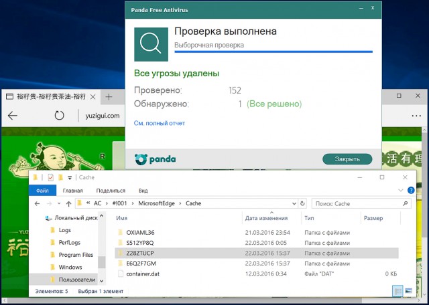This screenshot has width=429, height=305.
Task: Click the container.dat file icon
Action: (x=120, y=274)
